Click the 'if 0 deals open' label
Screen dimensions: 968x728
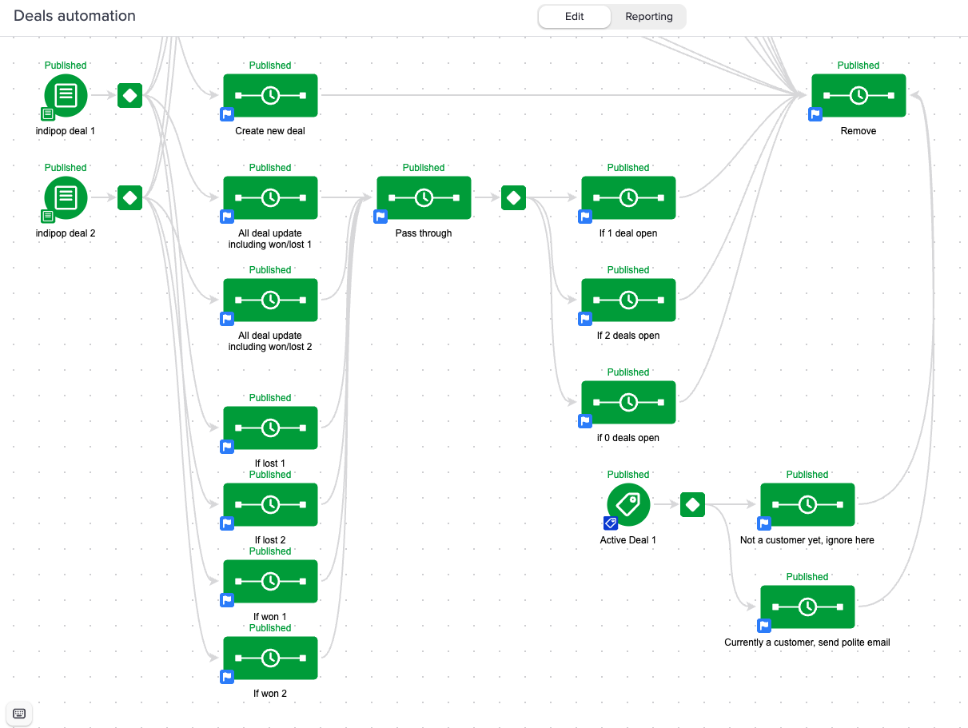click(628, 438)
